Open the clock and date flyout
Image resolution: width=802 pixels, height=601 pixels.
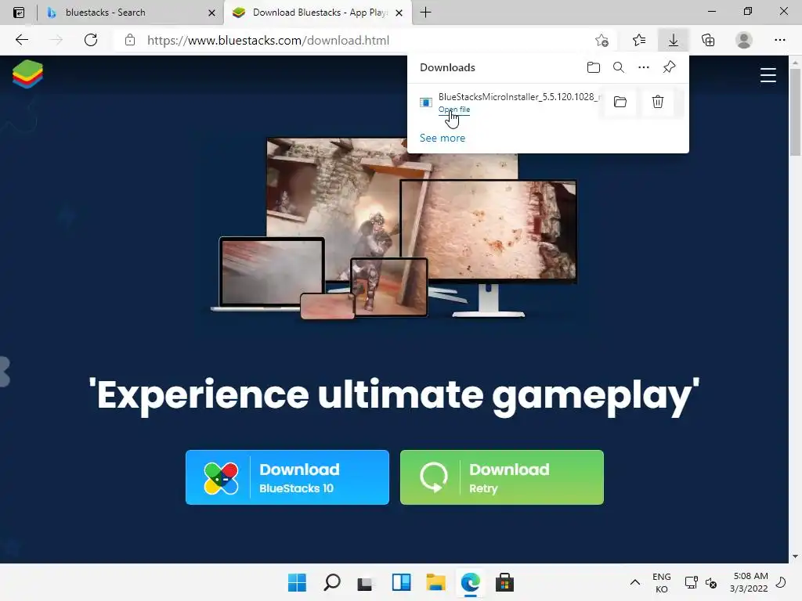pos(749,582)
